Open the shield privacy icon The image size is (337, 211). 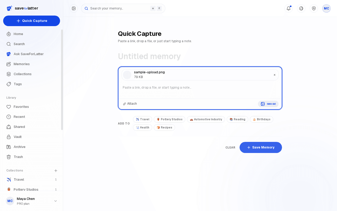pos(314,8)
